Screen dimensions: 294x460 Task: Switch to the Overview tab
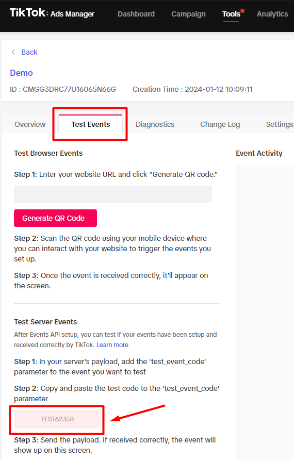[30, 124]
